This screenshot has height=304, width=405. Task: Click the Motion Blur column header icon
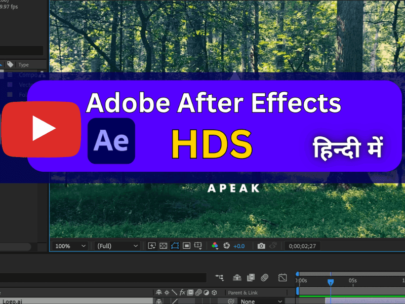198,292
